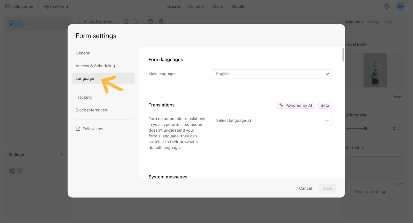Select the Language settings section
This screenshot has height=223, width=413.
[104, 78]
